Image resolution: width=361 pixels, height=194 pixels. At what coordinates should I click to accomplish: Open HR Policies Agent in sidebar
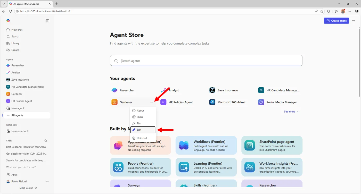(19, 101)
